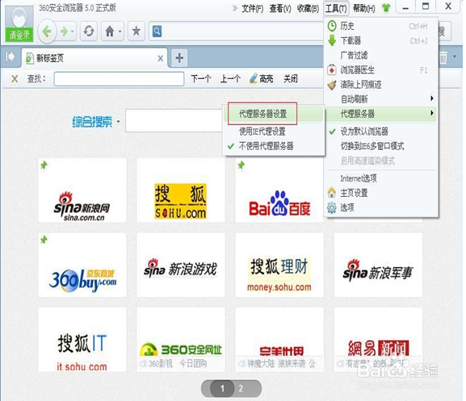The width and height of the screenshot is (466, 401).
Task: Click 关闭 to close find bar
Action: (x=291, y=78)
